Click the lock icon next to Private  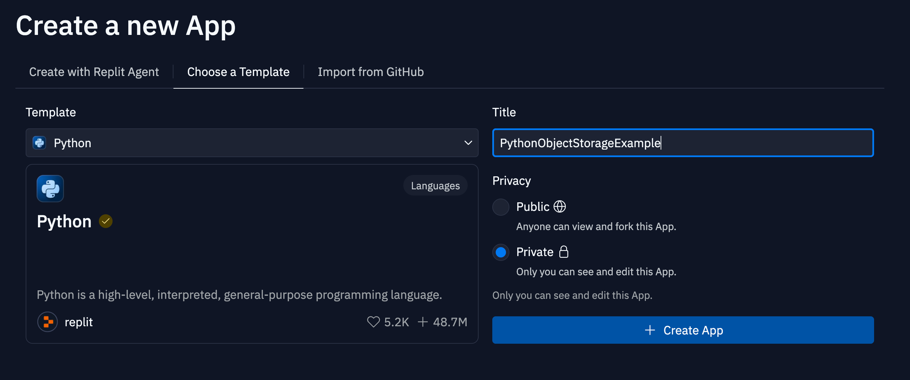tap(563, 252)
